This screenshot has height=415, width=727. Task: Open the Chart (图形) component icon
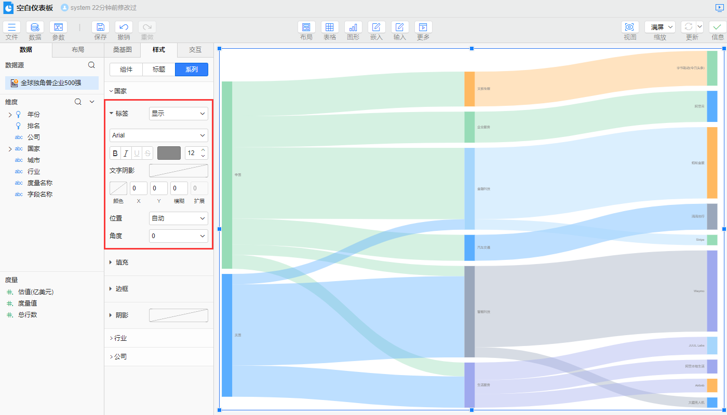pos(353,27)
